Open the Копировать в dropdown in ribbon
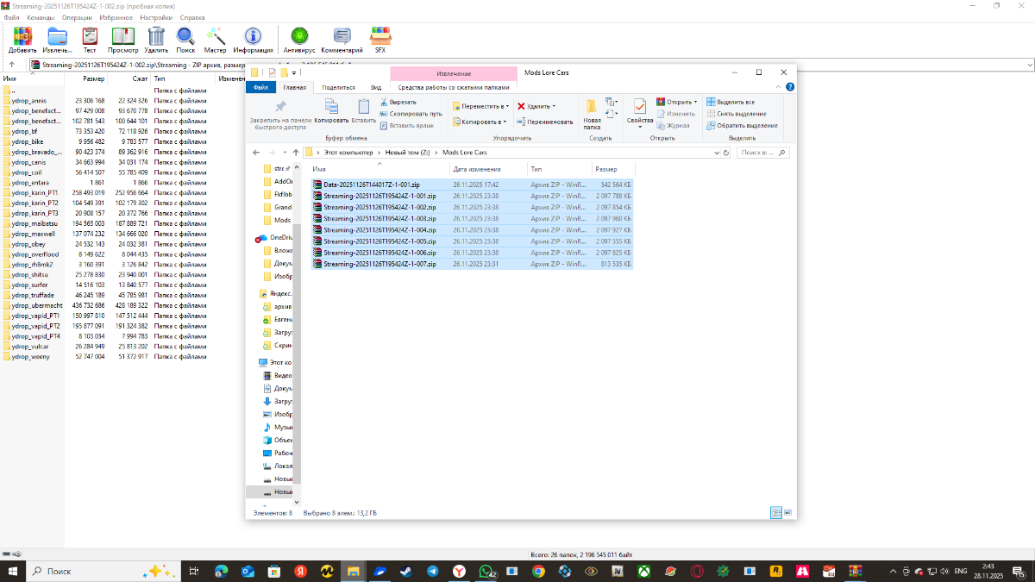The height and width of the screenshot is (582, 1035). click(x=480, y=122)
